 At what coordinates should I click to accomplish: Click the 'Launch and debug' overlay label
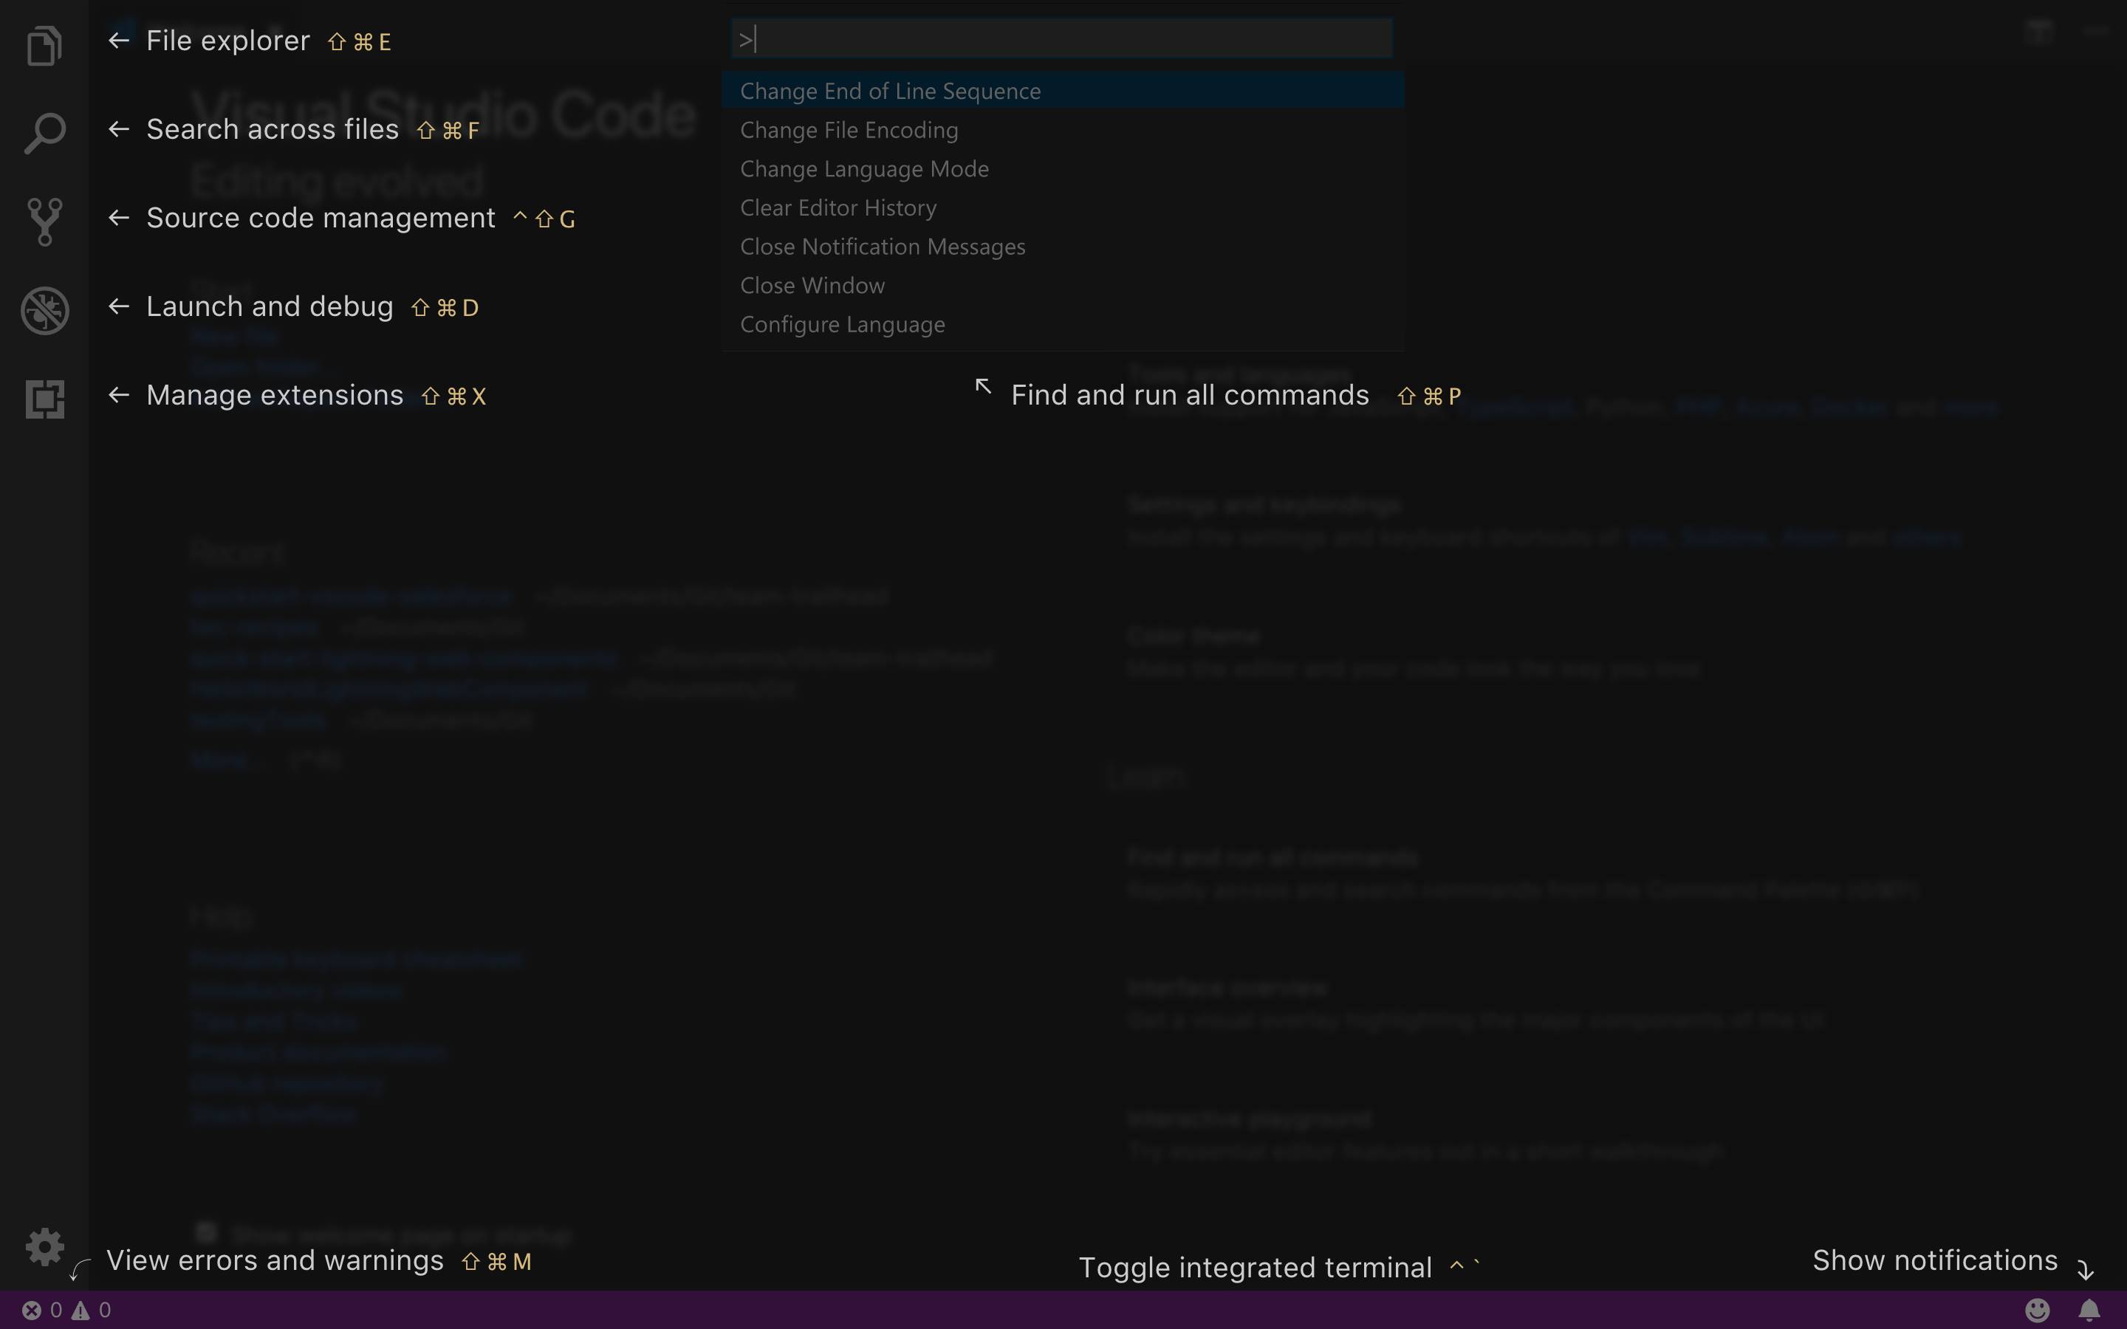(269, 306)
